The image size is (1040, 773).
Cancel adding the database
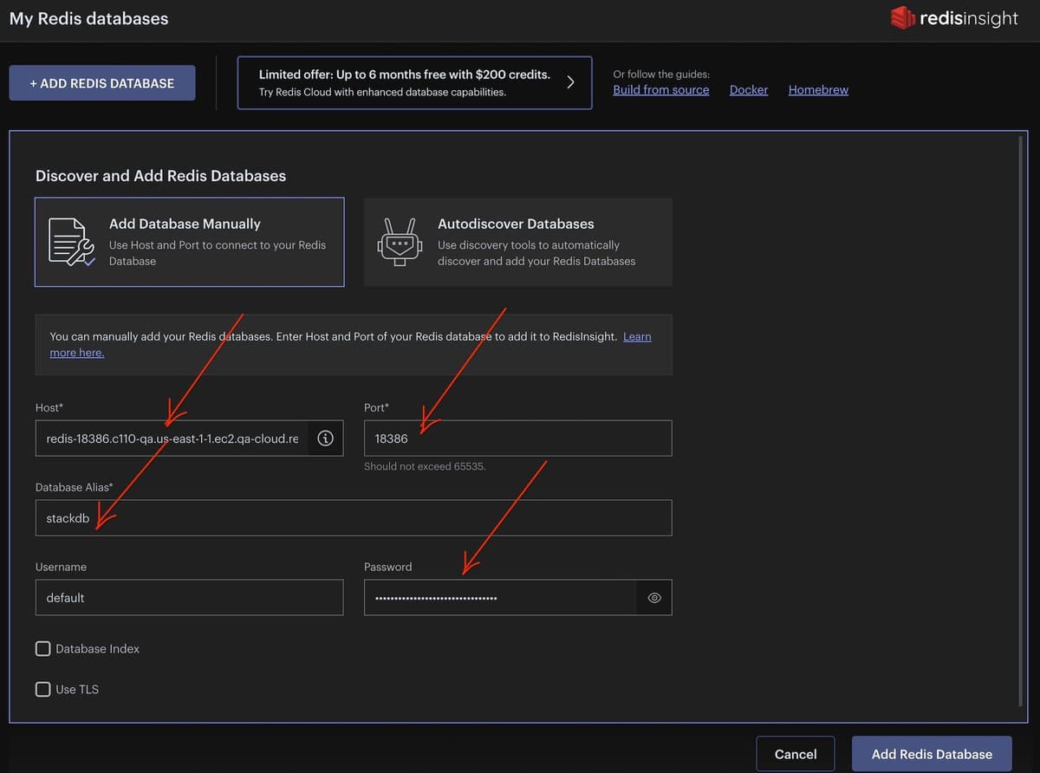pos(795,754)
